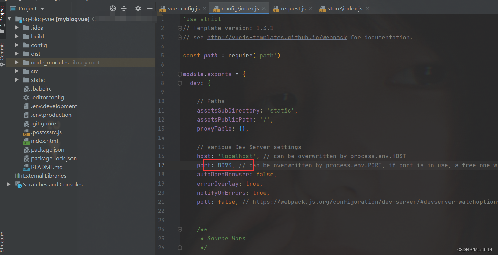Expand the node_modules folder
498x255 pixels.
click(x=17, y=63)
